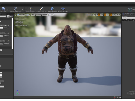Open the first material asset dropdown
Viewport: 135px width, 101px height.
[x=2, y=26]
